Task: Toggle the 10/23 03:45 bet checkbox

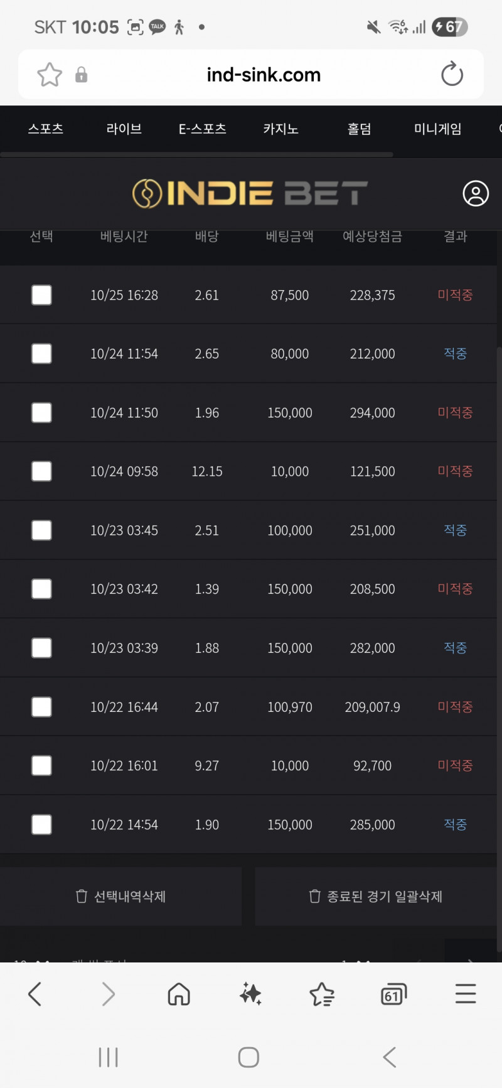Action: coord(41,531)
